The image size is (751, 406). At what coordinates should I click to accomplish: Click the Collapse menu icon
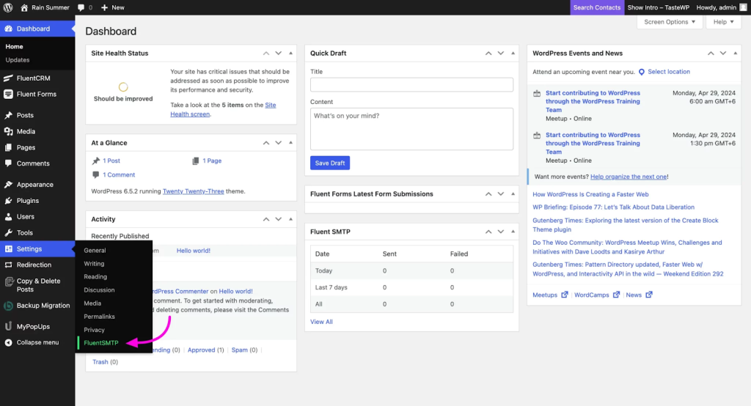[9, 342]
